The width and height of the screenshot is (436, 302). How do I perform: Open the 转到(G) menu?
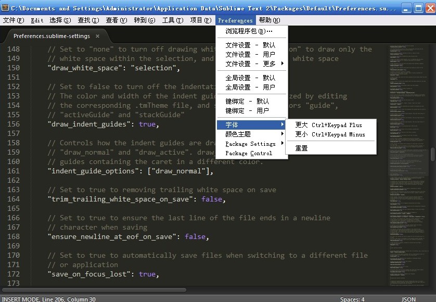pos(144,20)
